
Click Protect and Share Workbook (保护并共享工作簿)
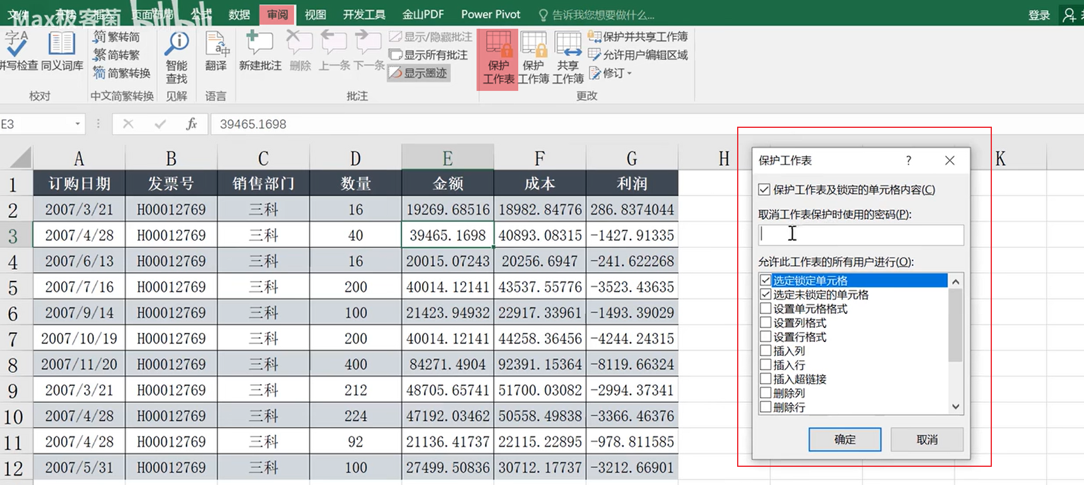tap(638, 37)
